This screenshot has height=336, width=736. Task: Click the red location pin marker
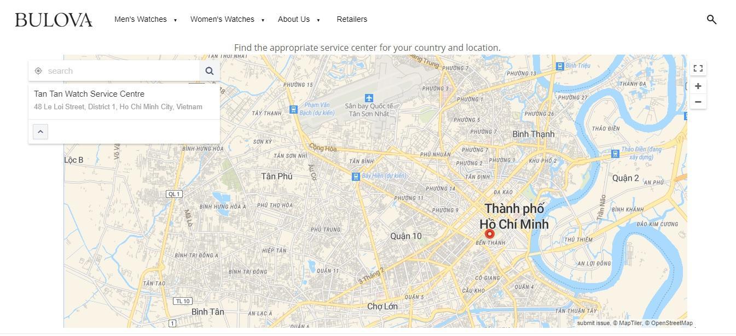tap(490, 233)
